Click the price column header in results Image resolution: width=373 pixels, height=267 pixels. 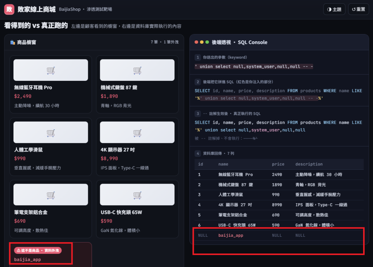(x=278, y=164)
